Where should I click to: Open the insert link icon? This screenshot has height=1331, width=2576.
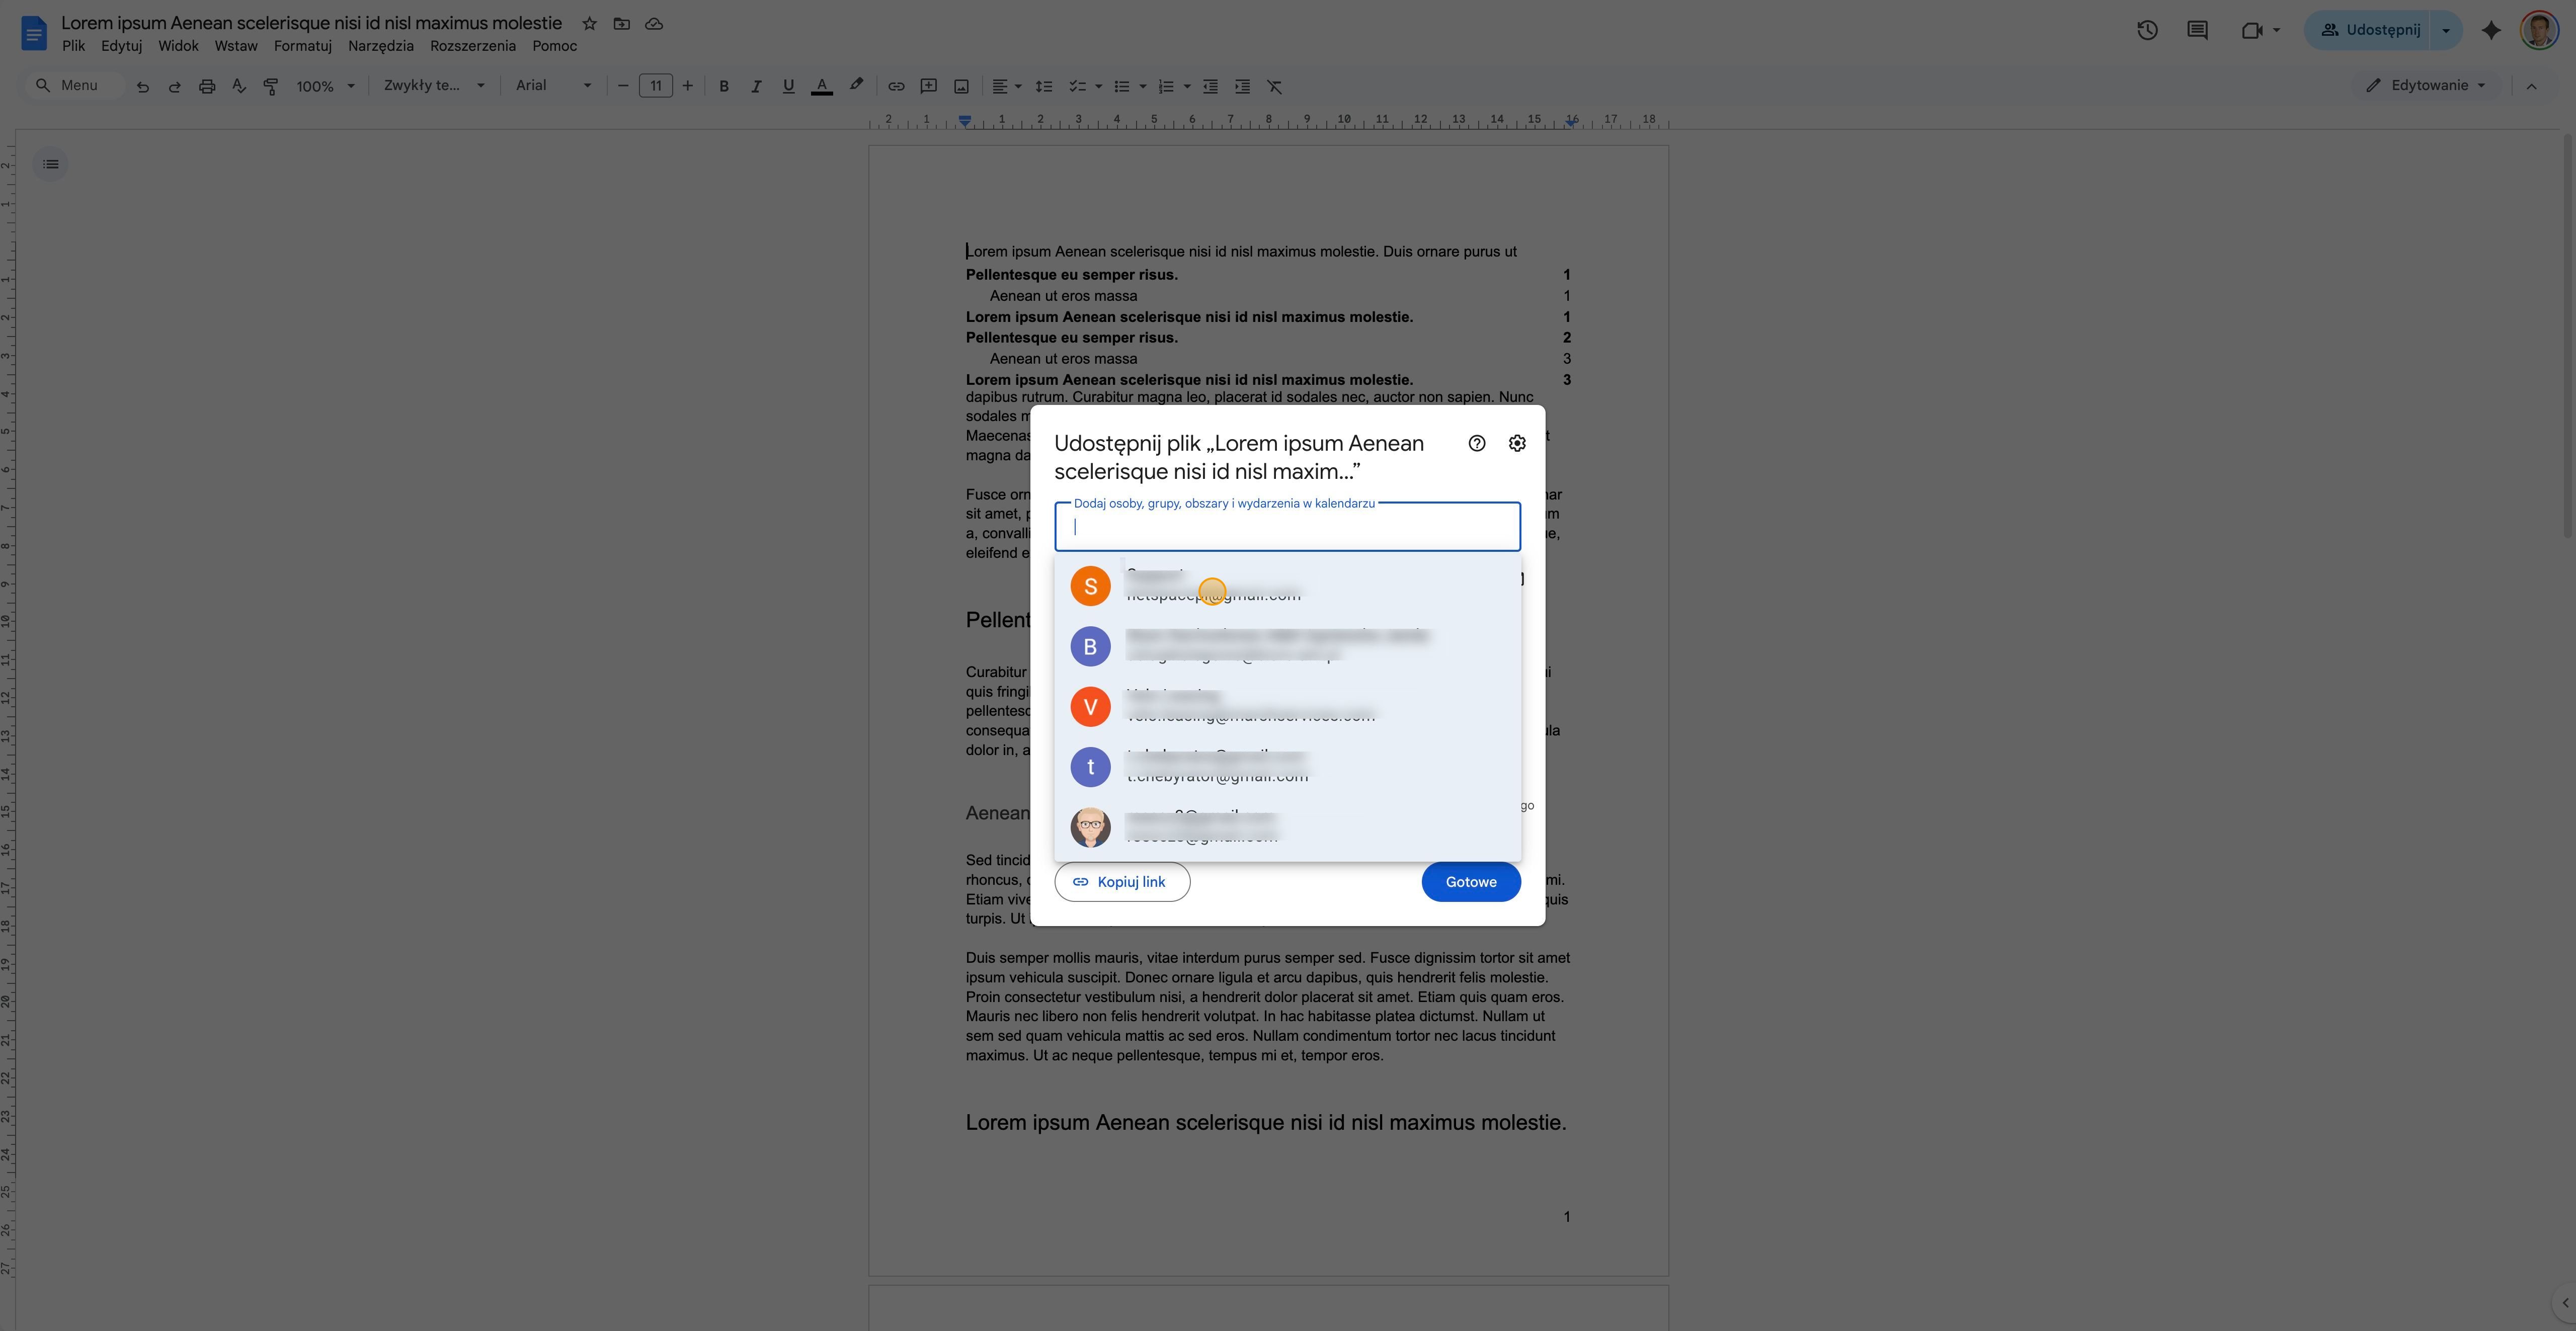click(896, 86)
